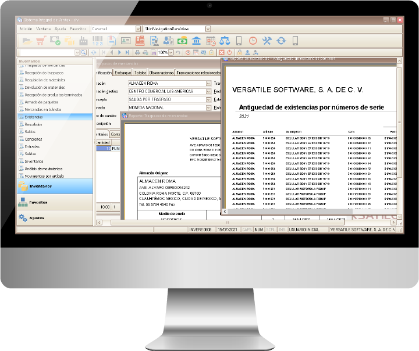Open the Ajustes navigation pane button
The width and height of the screenshot is (419, 351).
coord(55,218)
